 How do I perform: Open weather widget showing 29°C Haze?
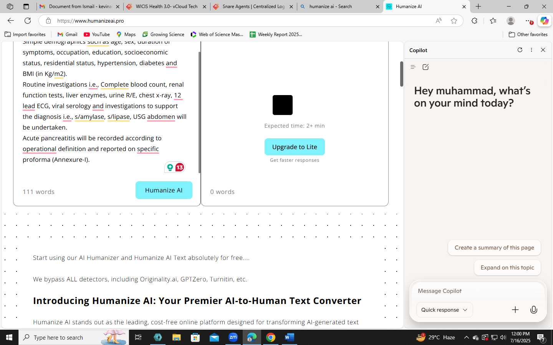436,337
